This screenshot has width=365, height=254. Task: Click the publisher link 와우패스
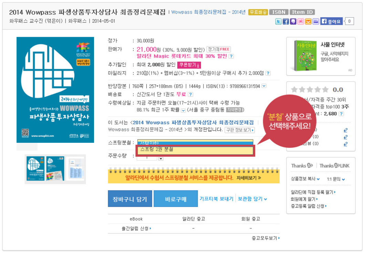[77, 21]
